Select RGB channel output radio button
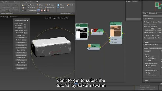The width and height of the screenshot is (162, 91). pos(147,73)
